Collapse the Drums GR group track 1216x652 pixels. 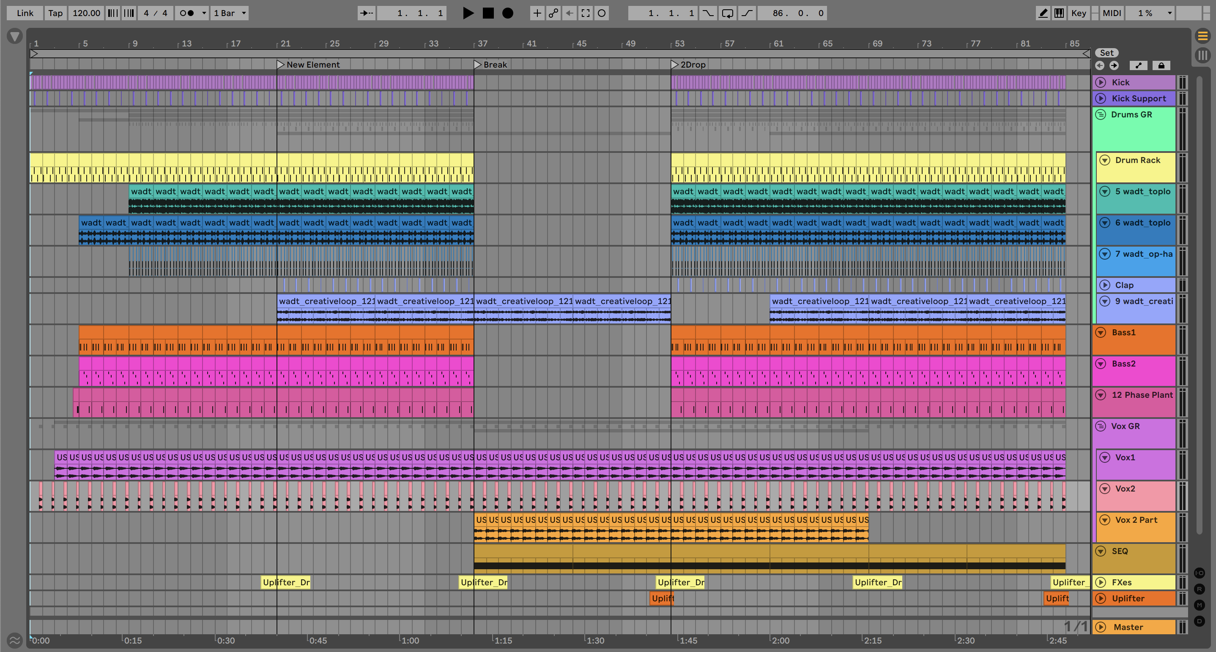tap(1101, 114)
